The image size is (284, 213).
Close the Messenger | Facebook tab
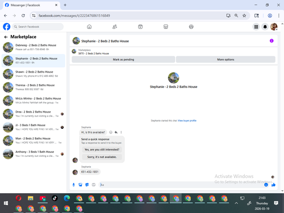point(56,5)
